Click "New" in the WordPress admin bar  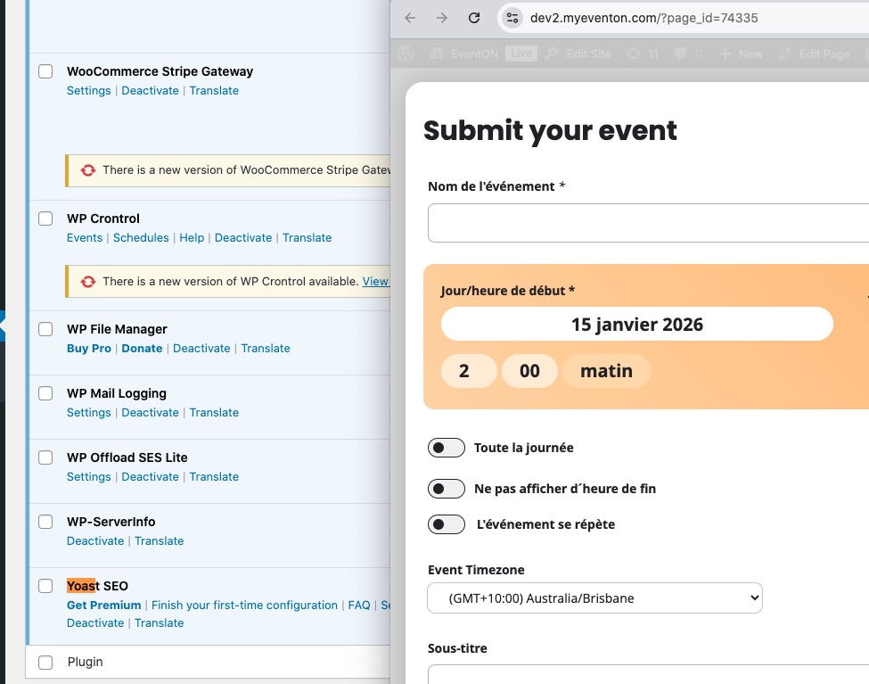[742, 54]
